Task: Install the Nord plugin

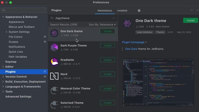Action: [108, 74]
